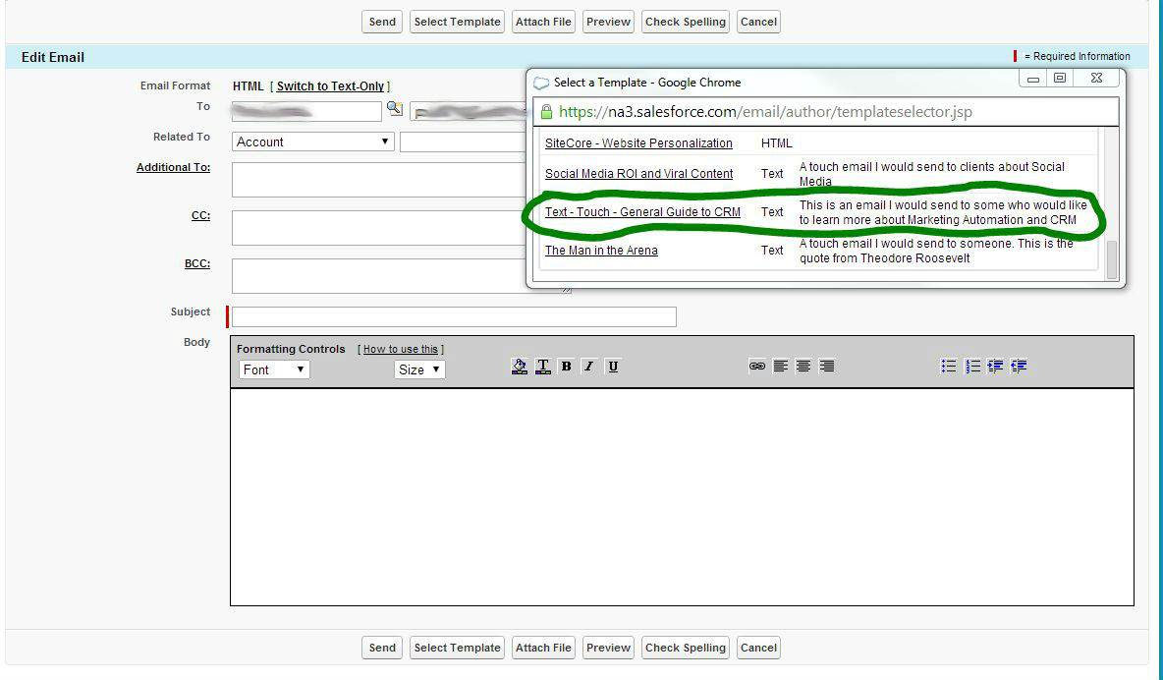Screen dimensions: 1163x680
Task: Apply italic formatting in the editor
Action: [x=589, y=367]
